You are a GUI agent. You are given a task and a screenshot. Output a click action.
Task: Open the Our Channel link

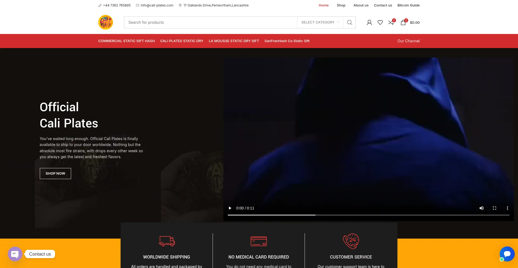point(408,41)
